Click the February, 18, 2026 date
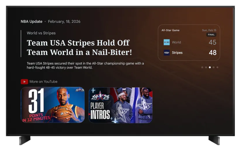The width and height of the screenshot is (239, 149). tap(64, 22)
